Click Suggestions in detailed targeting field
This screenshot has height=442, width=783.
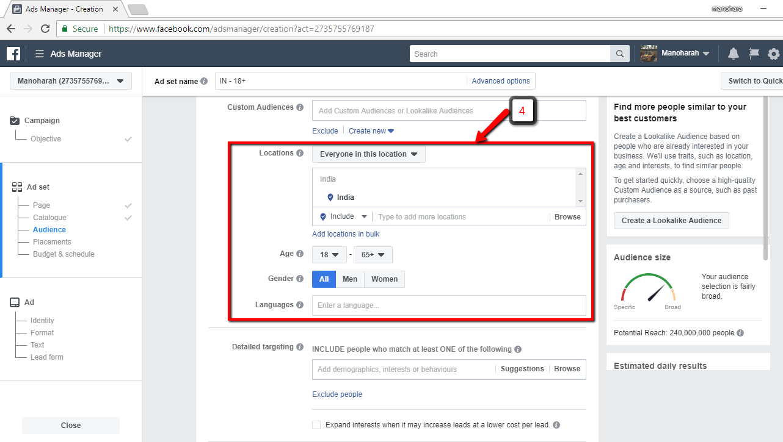click(x=522, y=369)
